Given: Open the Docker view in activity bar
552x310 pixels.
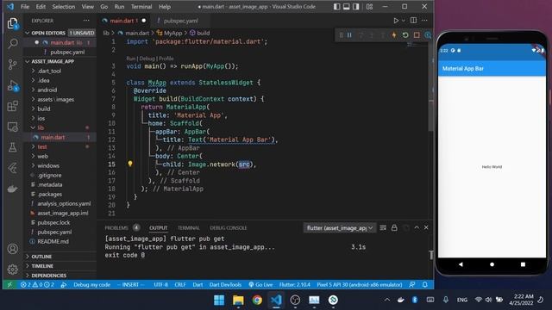Looking at the screenshot, I should (13, 189).
